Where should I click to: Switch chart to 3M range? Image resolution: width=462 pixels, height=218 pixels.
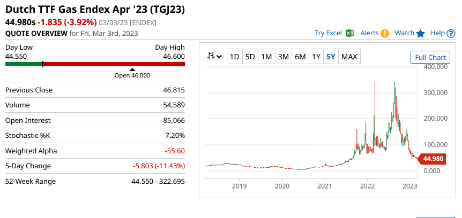284,57
